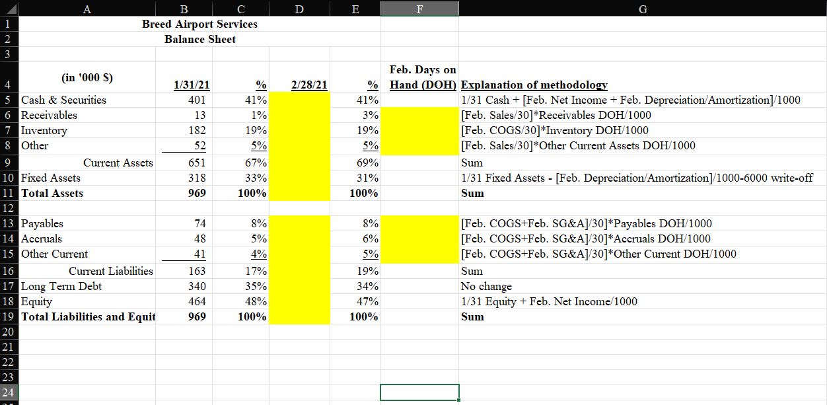827x405 pixels.
Task: Click the Select All corner triangle
Action: click(10, 9)
